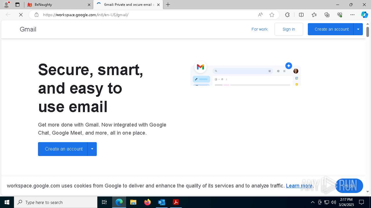Open File Explorer from taskbar
The image size is (371, 208).
point(133,202)
